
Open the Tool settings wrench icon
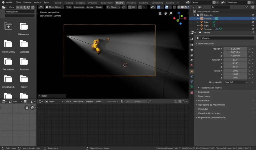(x=192, y=39)
